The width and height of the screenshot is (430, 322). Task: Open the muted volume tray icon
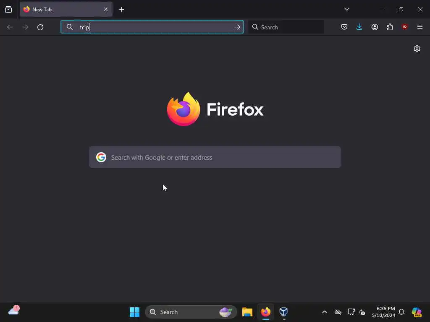coord(362,312)
